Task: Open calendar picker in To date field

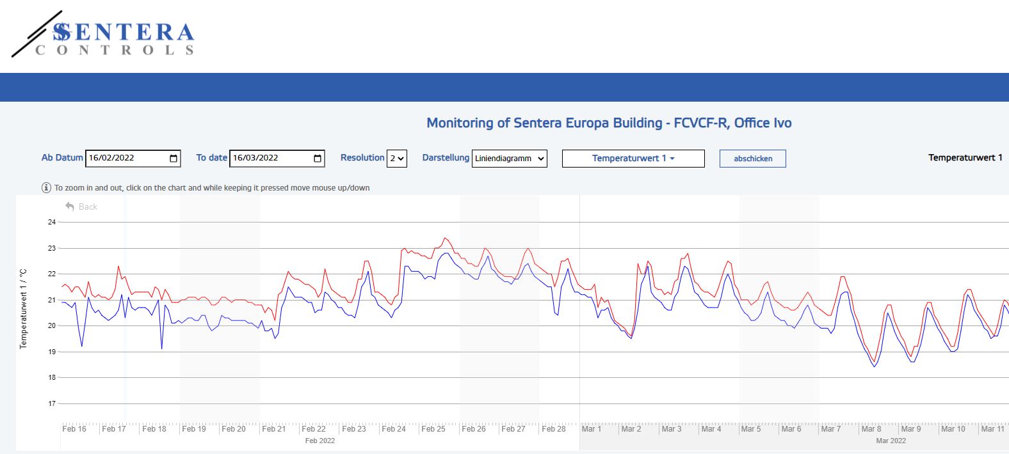Action: pyautogui.click(x=318, y=159)
